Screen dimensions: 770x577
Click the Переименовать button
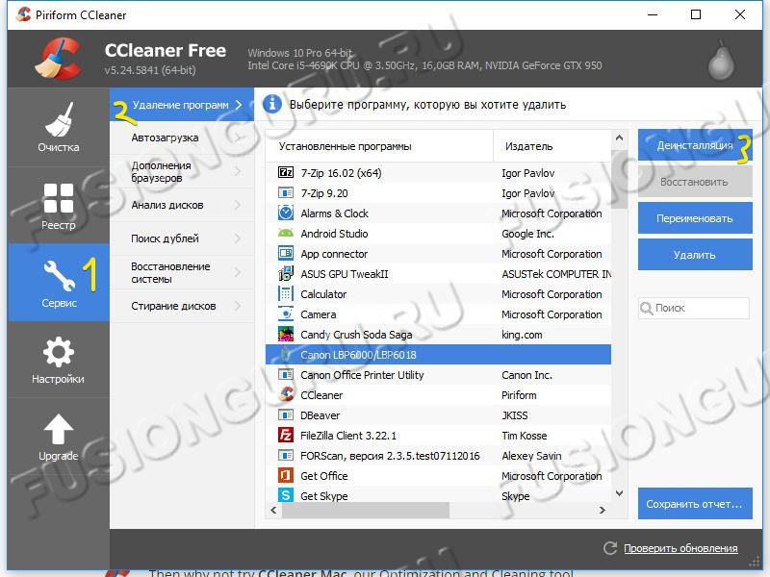tap(695, 218)
